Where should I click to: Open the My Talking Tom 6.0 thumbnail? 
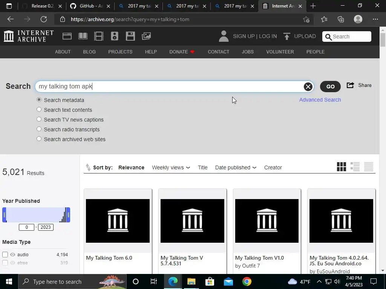118,221
